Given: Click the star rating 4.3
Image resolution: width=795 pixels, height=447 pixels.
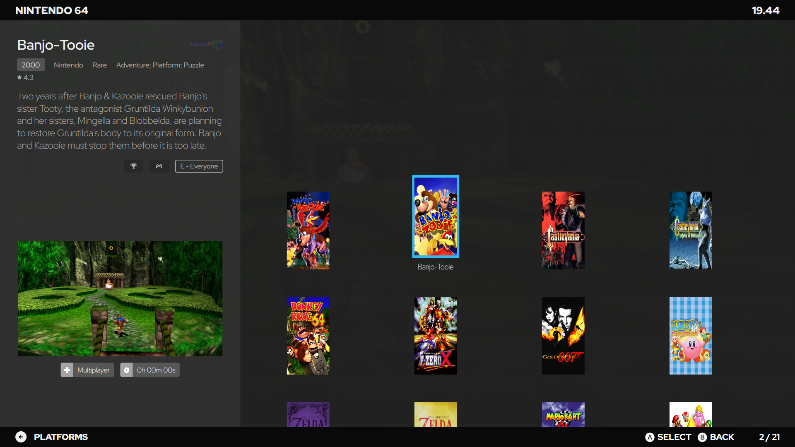Looking at the screenshot, I should click(x=25, y=77).
